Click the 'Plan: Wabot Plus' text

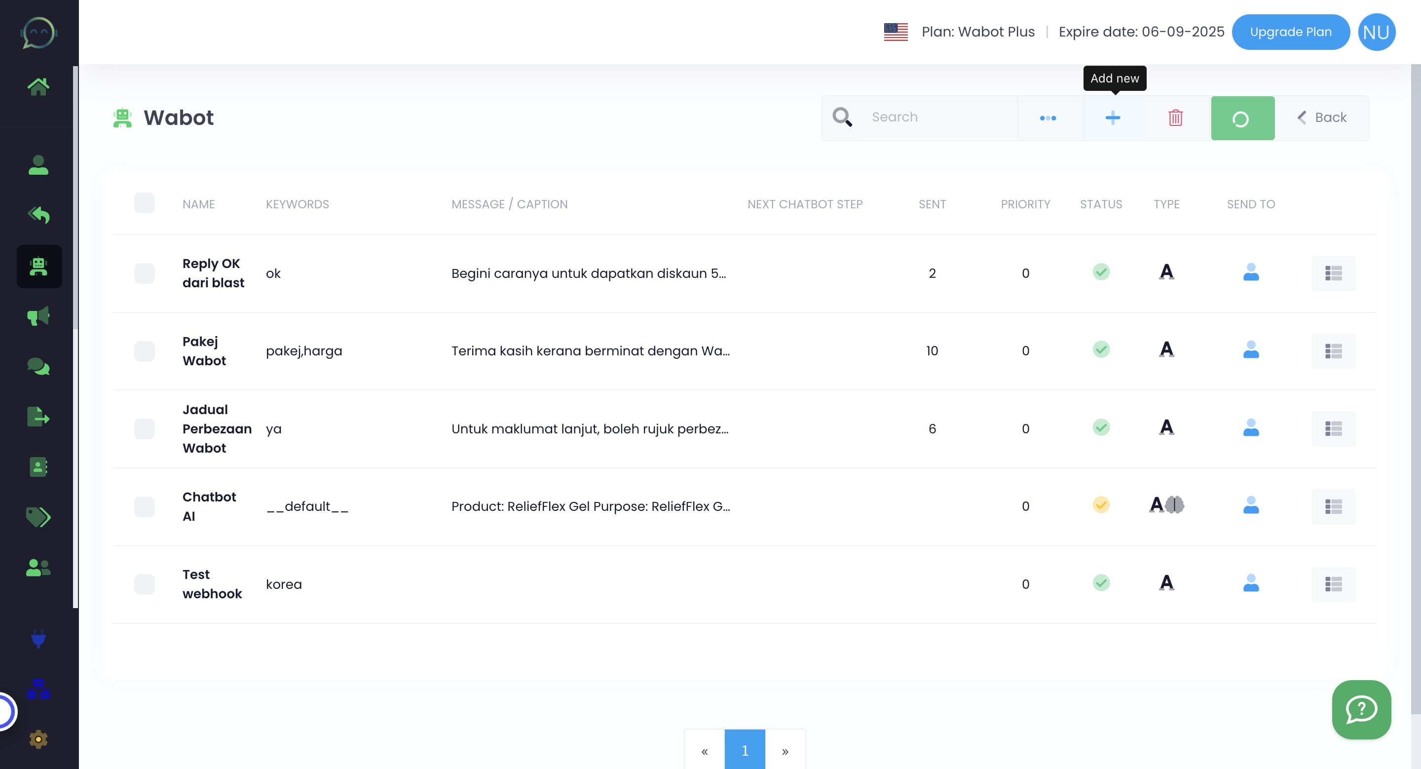(978, 32)
